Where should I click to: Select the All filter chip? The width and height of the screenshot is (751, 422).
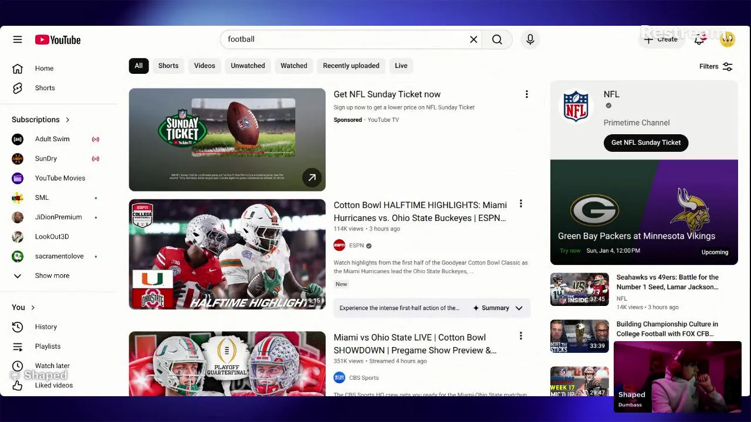click(x=138, y=66)
